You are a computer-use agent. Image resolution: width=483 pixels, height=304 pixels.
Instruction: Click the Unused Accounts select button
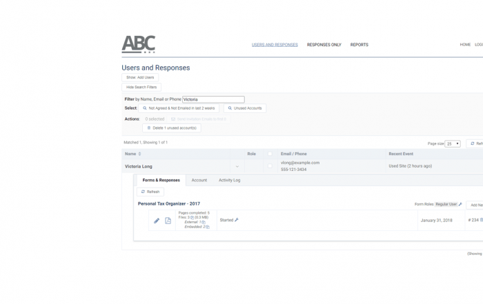[245, 108]
